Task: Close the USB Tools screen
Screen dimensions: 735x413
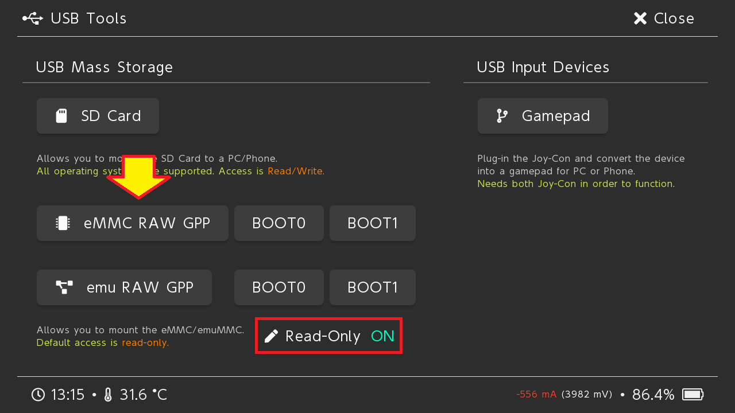Action: [663, 18]
